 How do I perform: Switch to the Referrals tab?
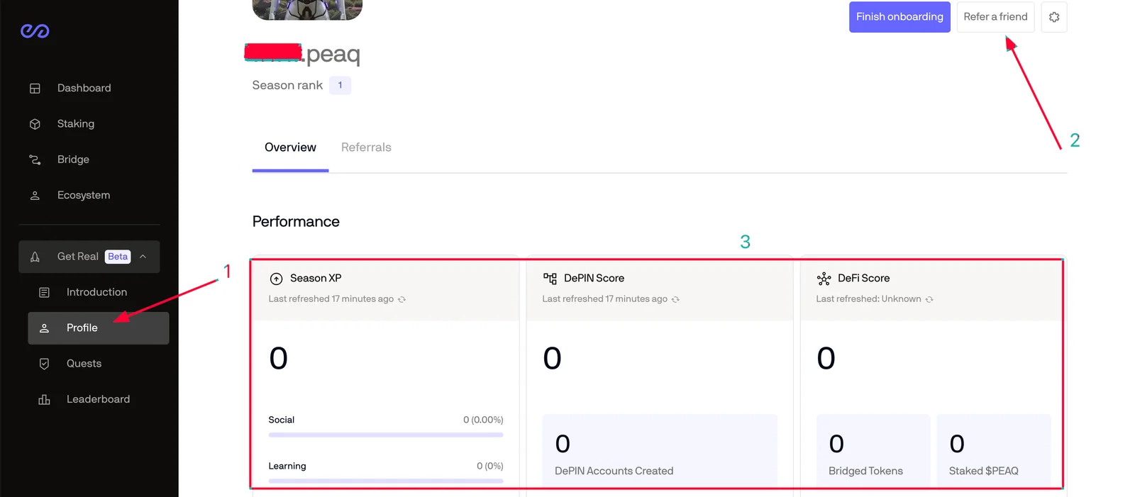(366, 147)
